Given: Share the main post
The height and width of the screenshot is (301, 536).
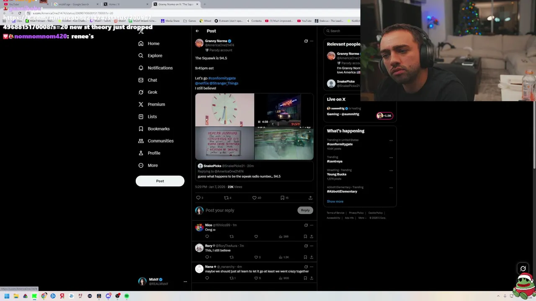Looking at the screenshot, I should (x=310, y=198).
